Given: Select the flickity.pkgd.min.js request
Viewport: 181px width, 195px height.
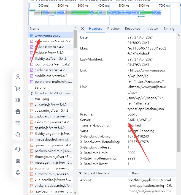Looking at the screenshot, I should pyautogui.click(x=51, y=134).
